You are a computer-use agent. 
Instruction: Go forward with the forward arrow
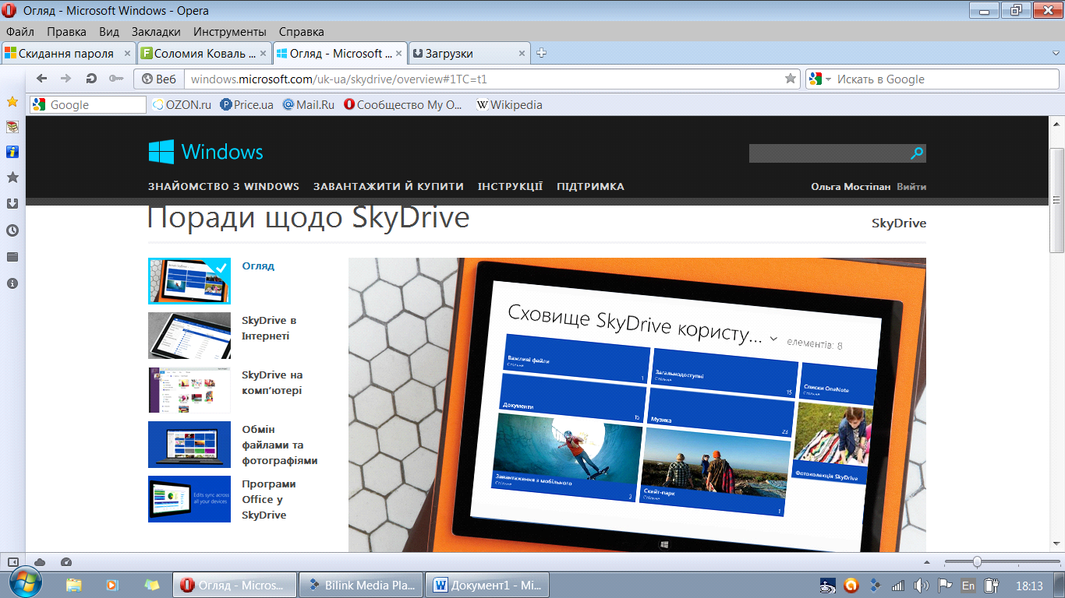pyautogui.click(x=66, y=79)
